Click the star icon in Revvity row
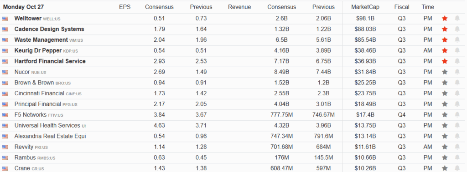The width and height of the screenshot is (467, 172). (x=445, y=147)
